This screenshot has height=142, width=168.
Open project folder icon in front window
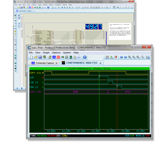[x=36, y=57]
